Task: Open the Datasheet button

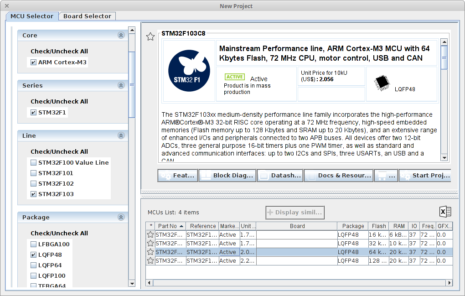Action: [280, 175]
